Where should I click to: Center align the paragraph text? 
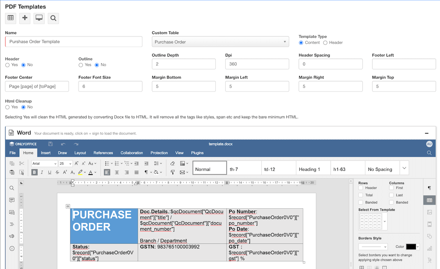coord(117,172)
